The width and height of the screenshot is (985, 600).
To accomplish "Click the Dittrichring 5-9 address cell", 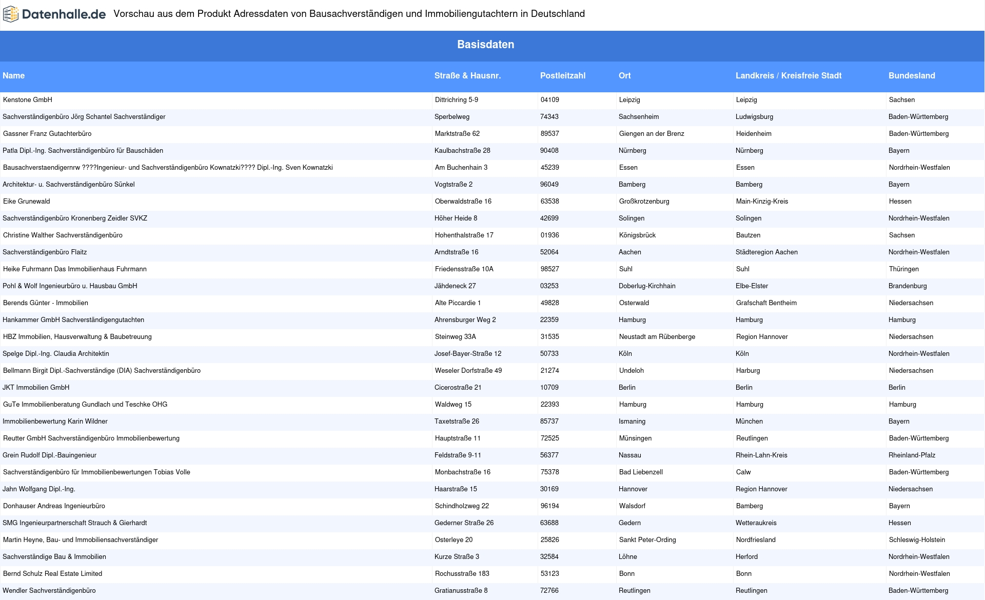I will click(457, 99).
